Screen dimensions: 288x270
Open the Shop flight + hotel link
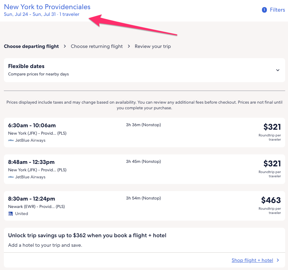click(252, 260)
